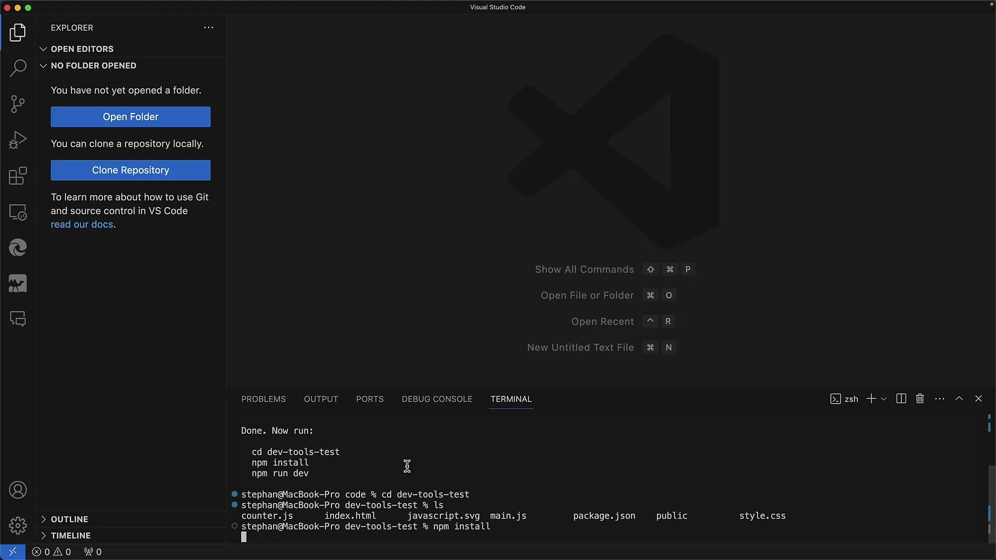Click package.json in terminal listing
Screen dimensions: 996x560
click(x=604, y=516)
